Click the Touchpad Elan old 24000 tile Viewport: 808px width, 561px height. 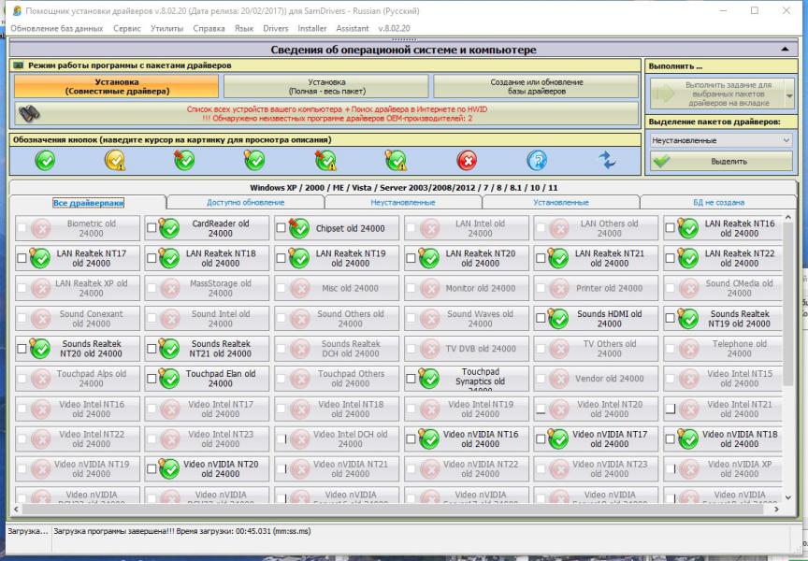click(220, 379)
